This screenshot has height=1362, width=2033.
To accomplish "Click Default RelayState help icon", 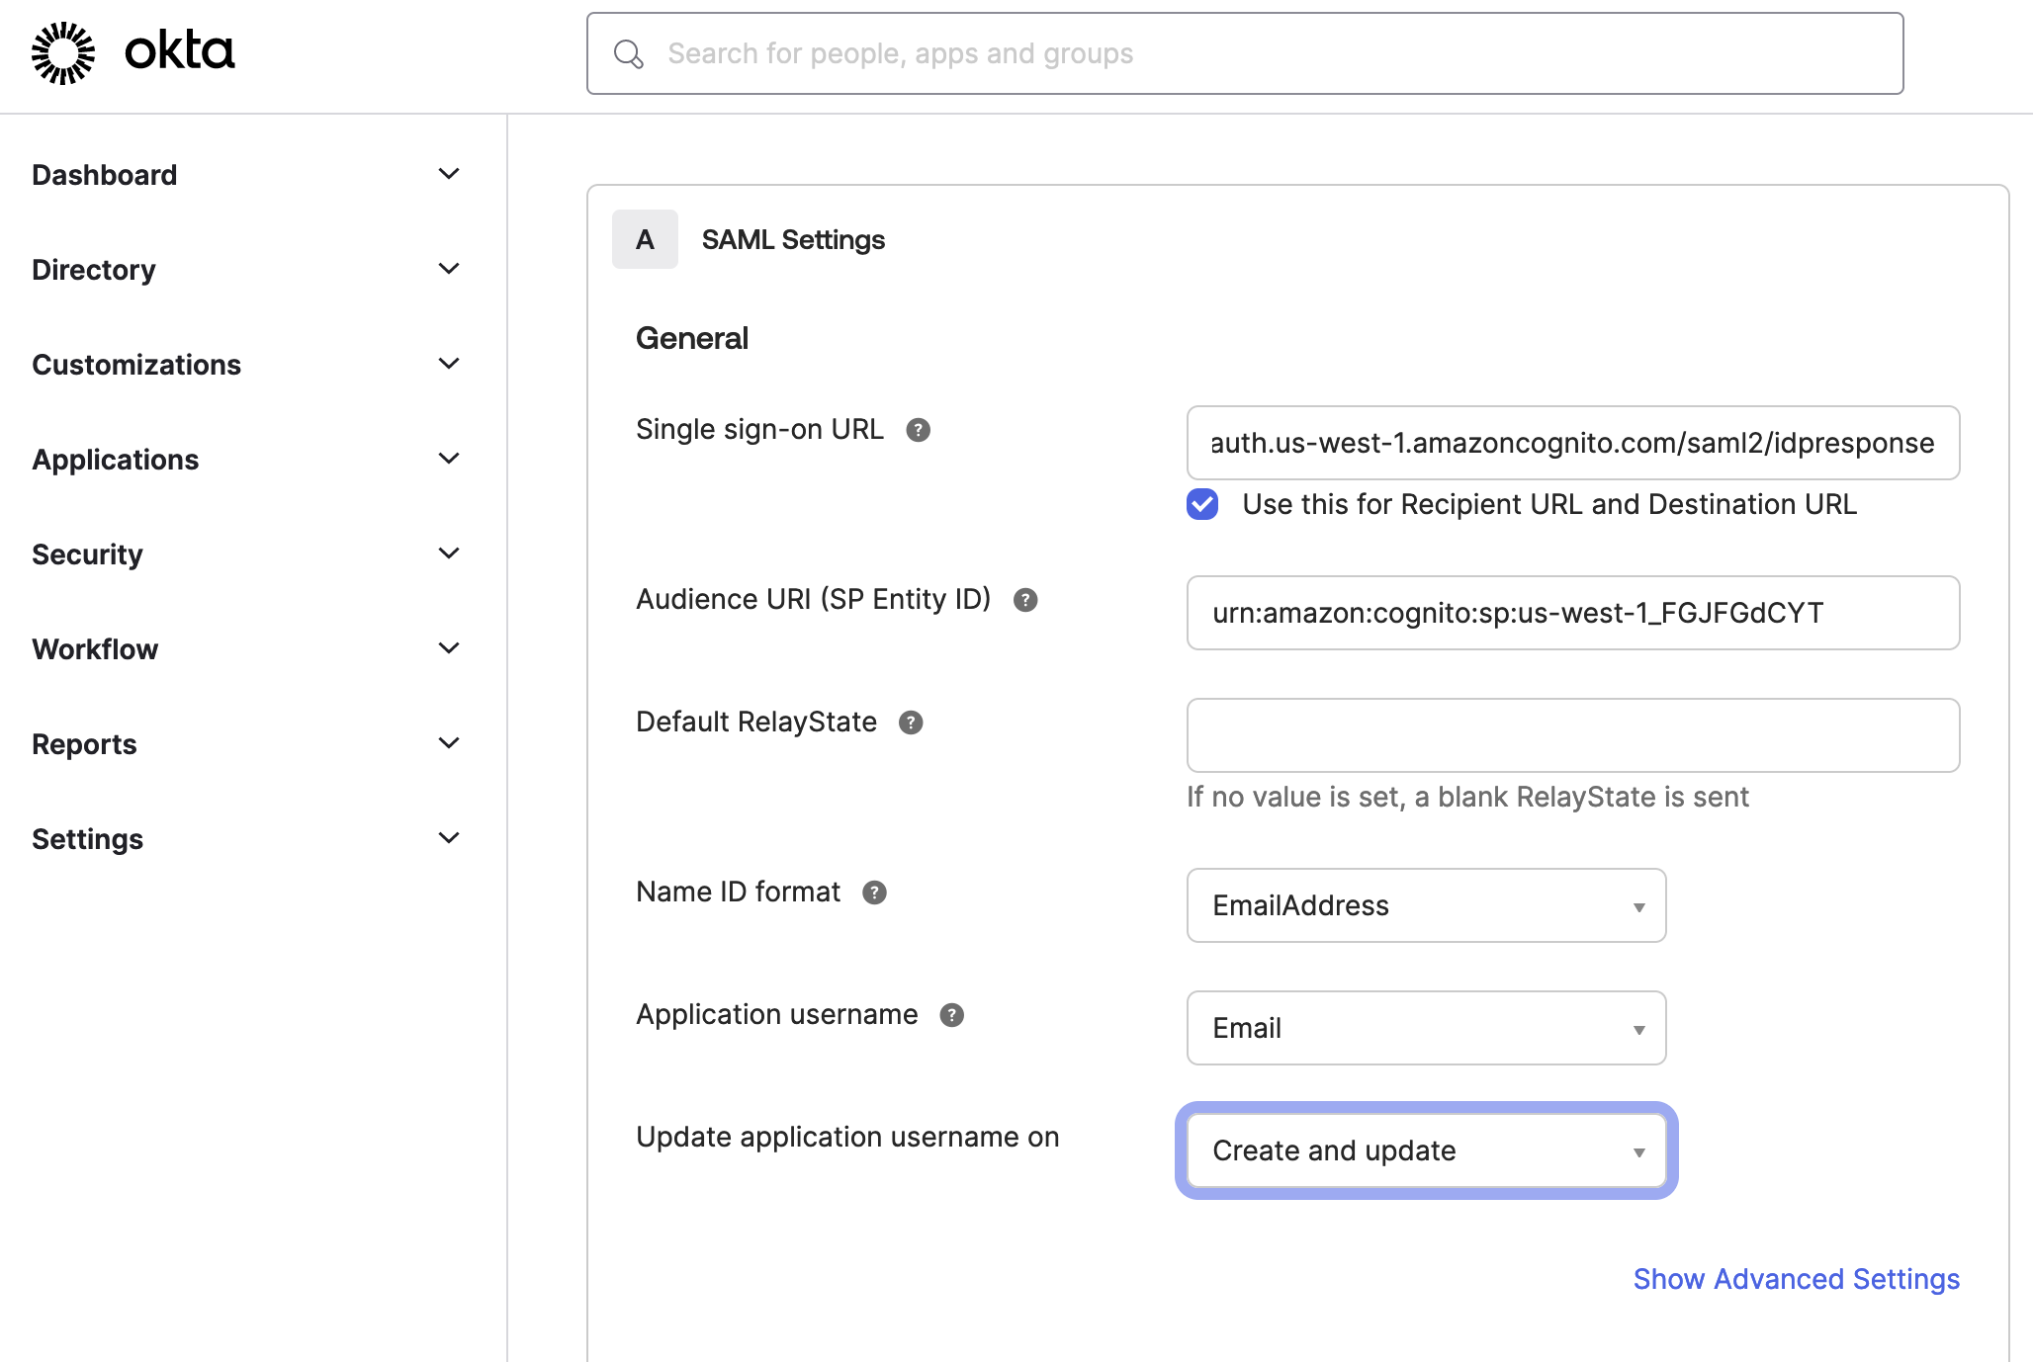I will point(911,723).
